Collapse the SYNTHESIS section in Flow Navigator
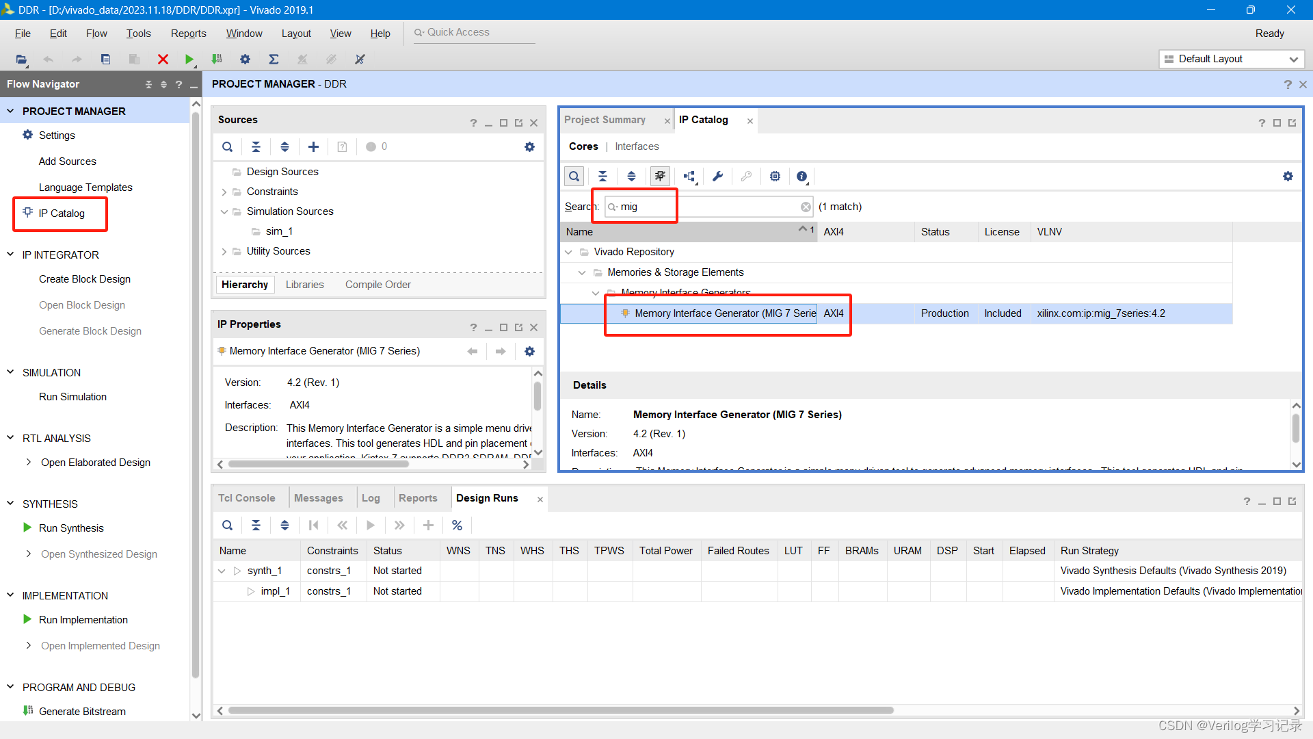Screen dimensions: 1313x739 (x=10, y=504)
